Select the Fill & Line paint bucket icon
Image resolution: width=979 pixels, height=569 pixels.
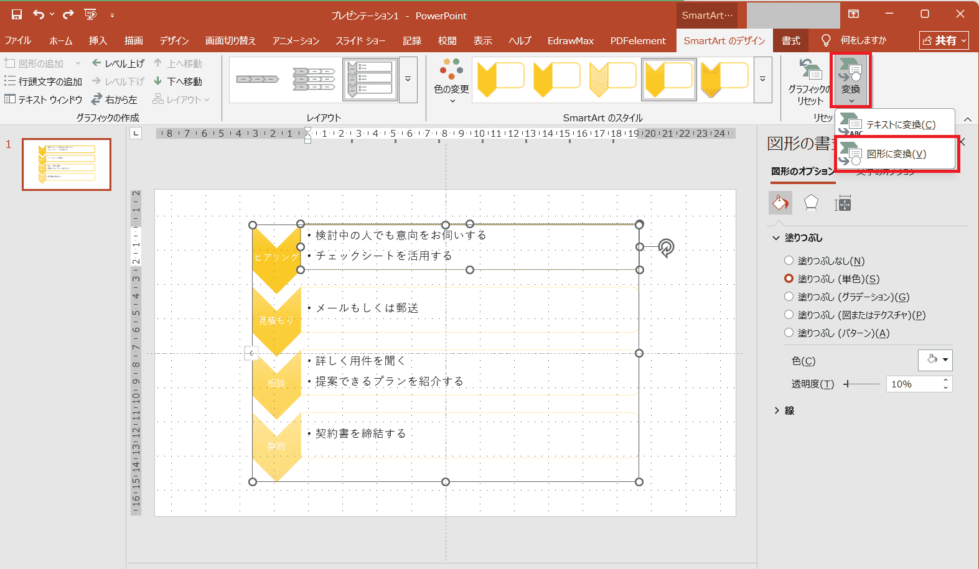click(x=780, y=203)
